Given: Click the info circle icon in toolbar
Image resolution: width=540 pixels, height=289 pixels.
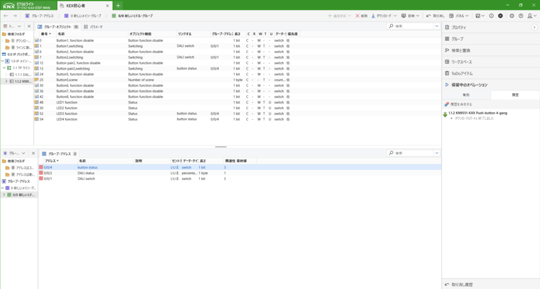Looking at the screenshot, I should coord(491,16).
